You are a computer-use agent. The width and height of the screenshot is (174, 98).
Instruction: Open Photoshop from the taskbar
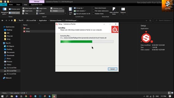tap(40, 96)
